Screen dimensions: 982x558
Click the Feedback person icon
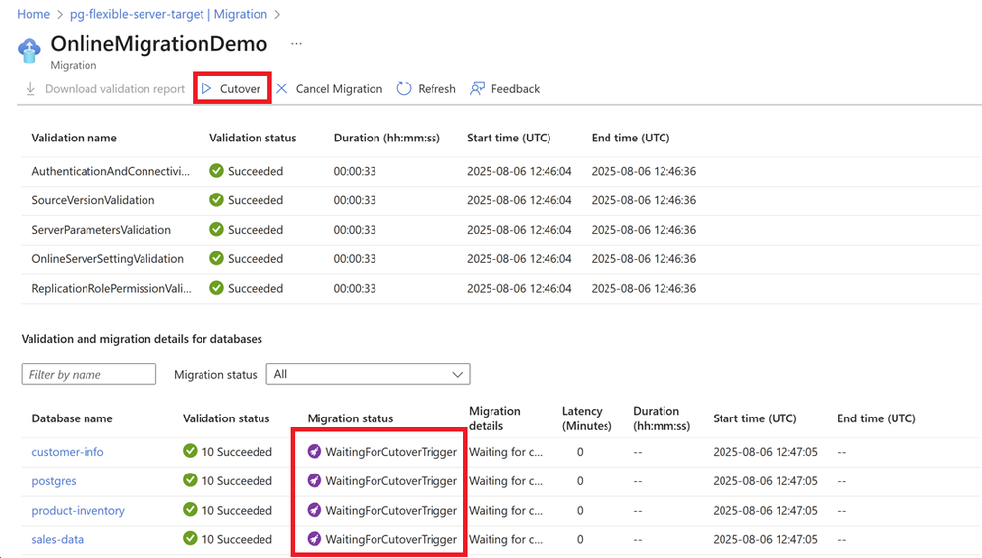477,88
